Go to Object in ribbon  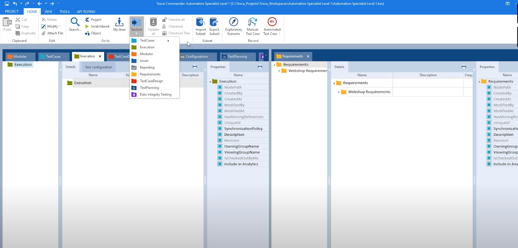click(93, 33)
